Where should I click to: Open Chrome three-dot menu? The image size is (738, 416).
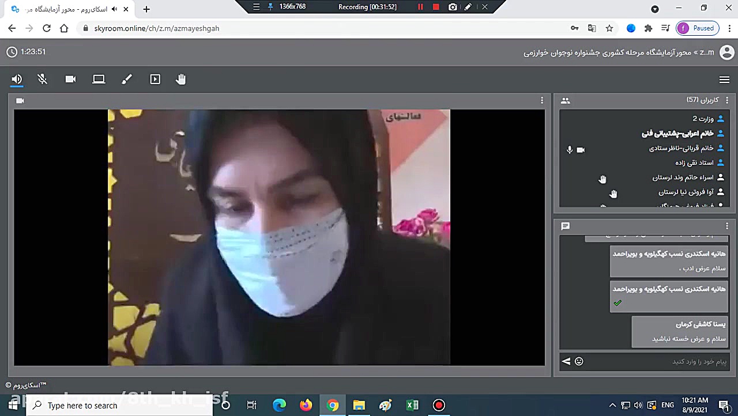tap(728, 28)
